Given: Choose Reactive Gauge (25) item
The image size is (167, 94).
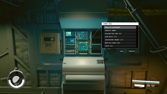Looking at the screenshot, I should (120, 43).
